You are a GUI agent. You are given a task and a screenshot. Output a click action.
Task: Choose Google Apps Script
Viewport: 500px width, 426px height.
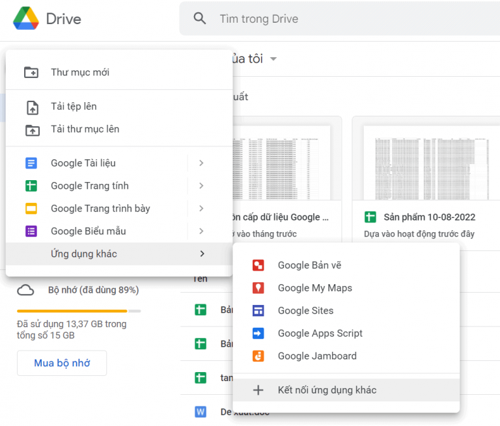(x=346, y=333)
